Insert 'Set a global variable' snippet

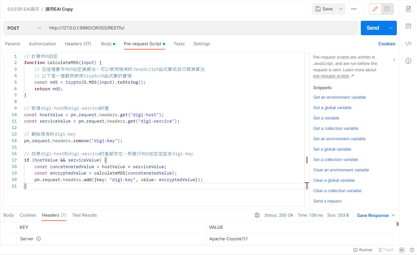coord(332,149)
